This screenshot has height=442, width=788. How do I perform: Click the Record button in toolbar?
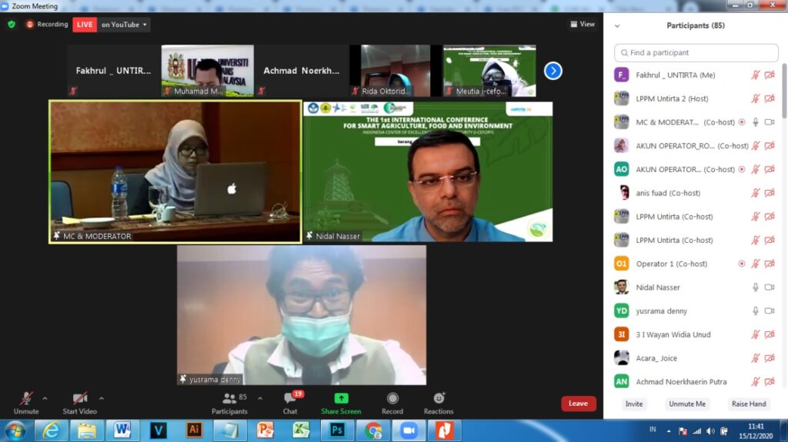point(392,404)
